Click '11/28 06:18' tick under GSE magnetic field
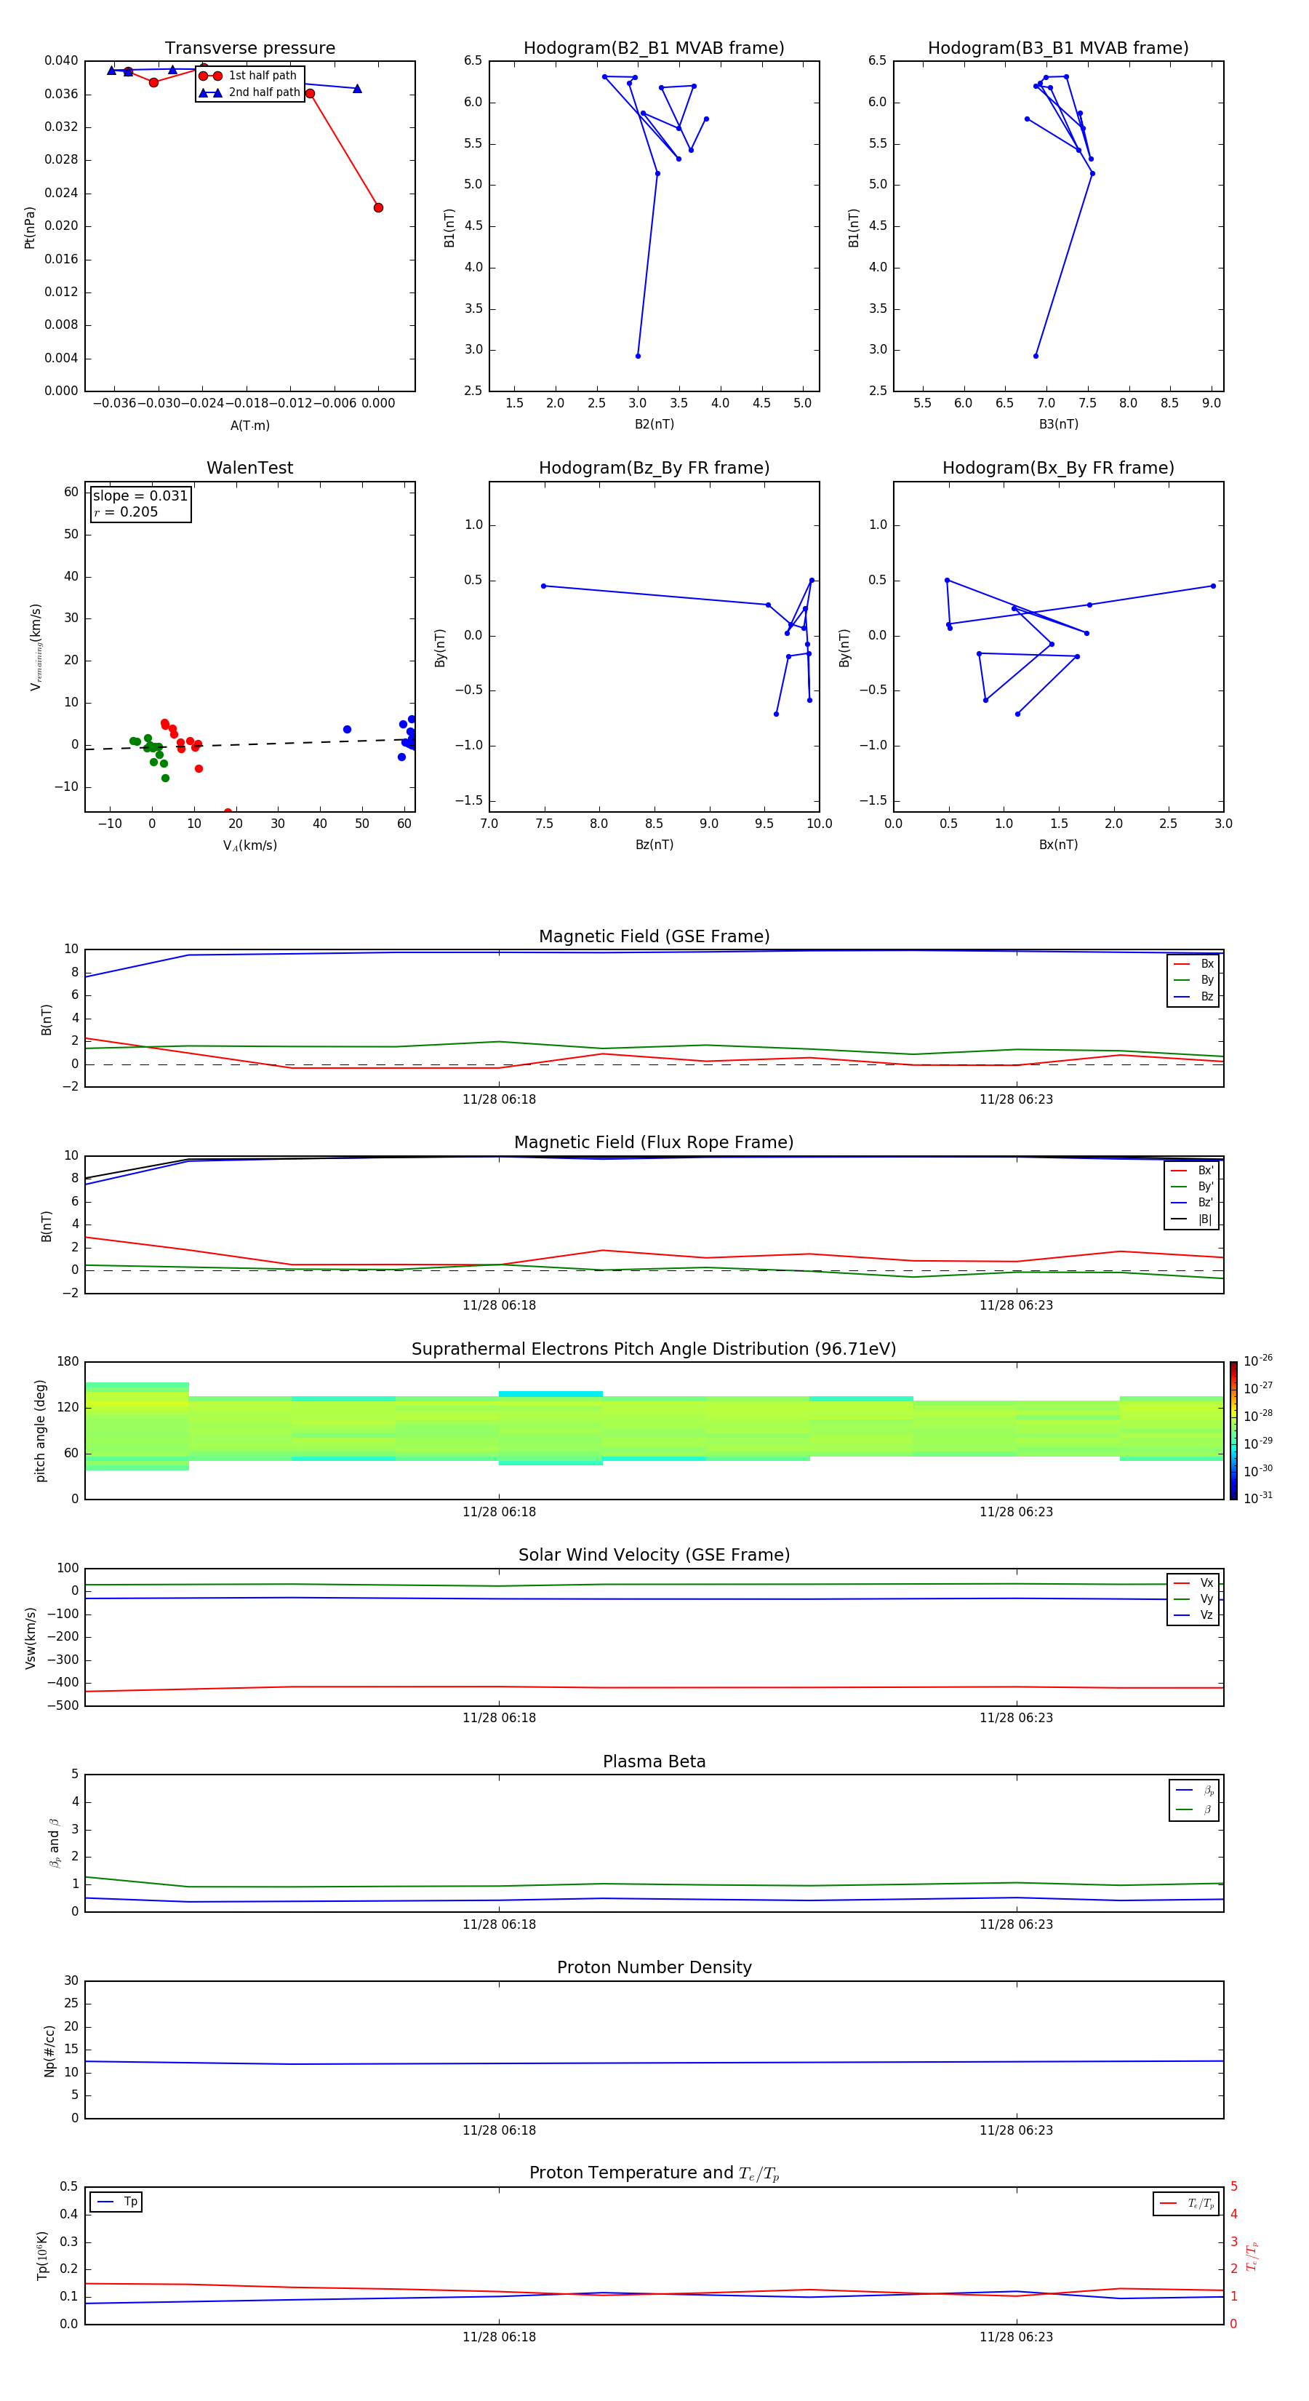 (x=500, y=1100)
